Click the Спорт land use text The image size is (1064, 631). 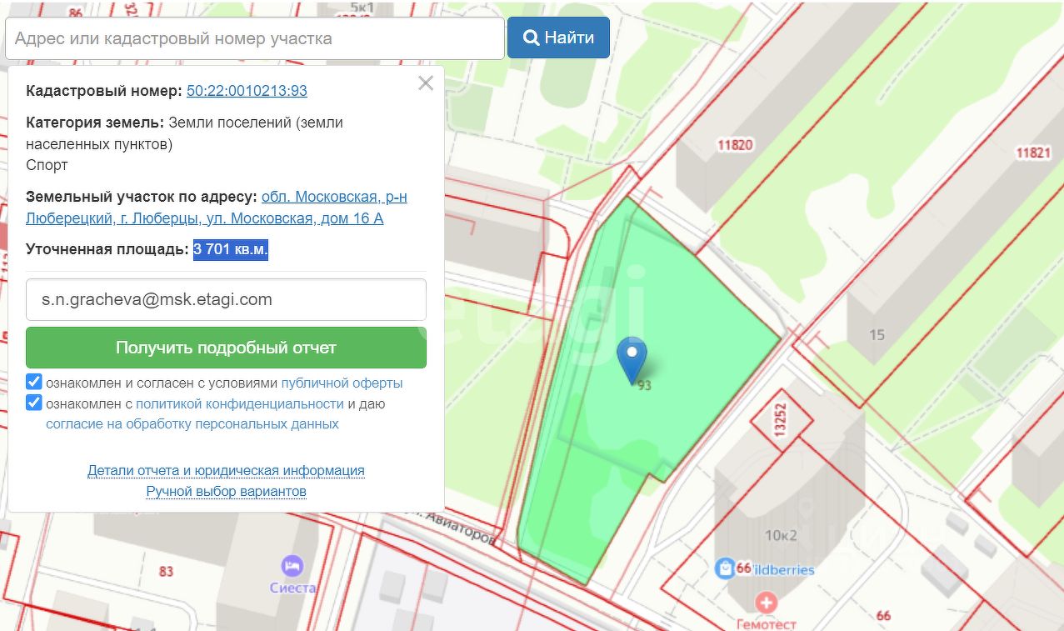click(x=47, y=165)
